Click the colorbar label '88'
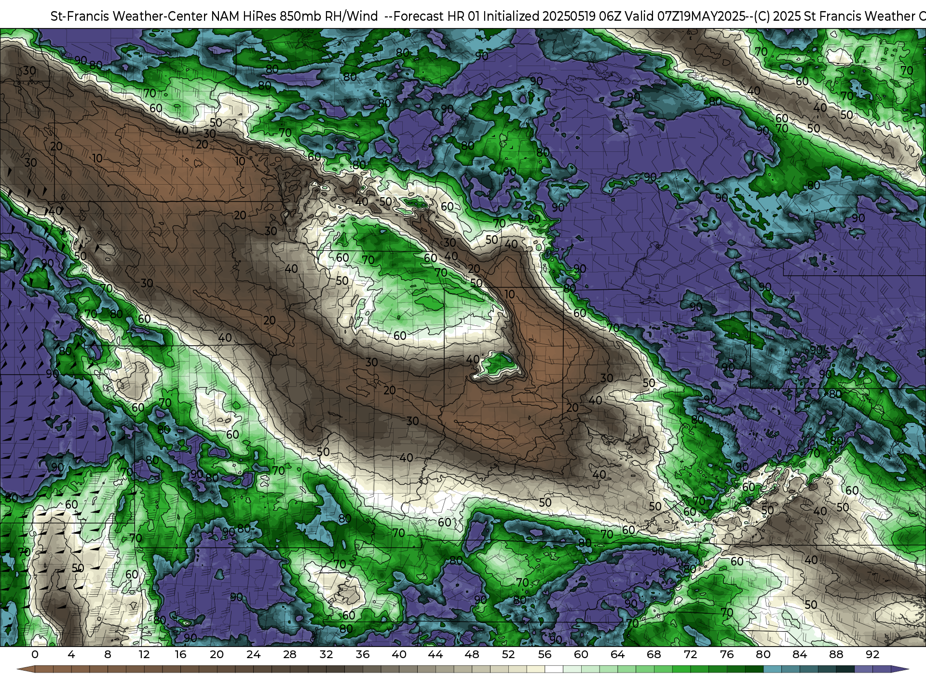Screen dimensions: 926x675 [836, 654]
